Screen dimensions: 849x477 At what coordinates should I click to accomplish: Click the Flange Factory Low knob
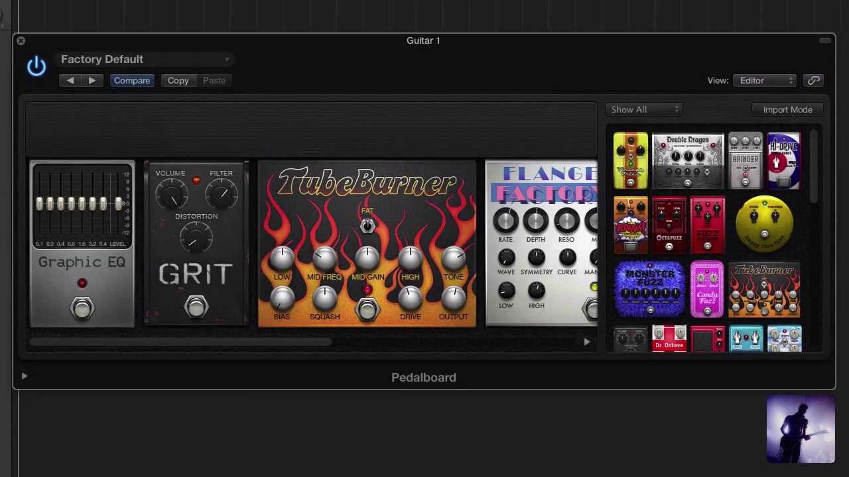[506, 290]
